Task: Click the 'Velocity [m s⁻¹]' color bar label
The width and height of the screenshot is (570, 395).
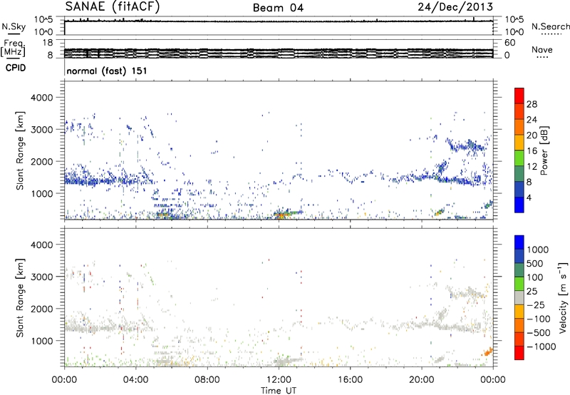Action: click(x=563, y=297)
